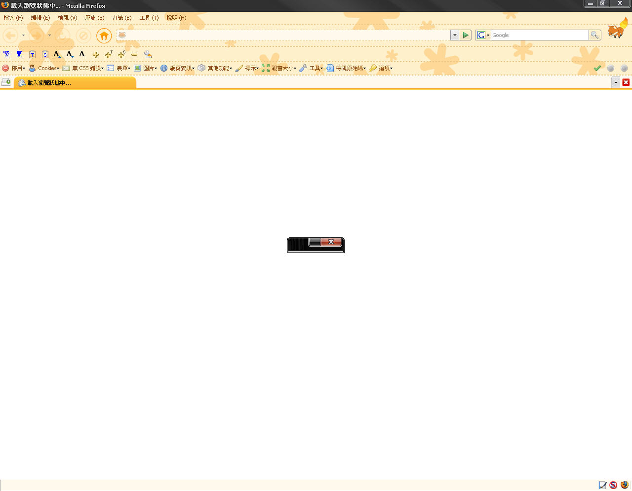
Task: Open the 檢視原始碼 (View Source) dropdown menu
Action: (346, 68)
